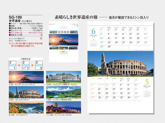This screenshot has height=123, width=165.
Task: Click the ご使用方法 header bar
Action: coord(26,59)
